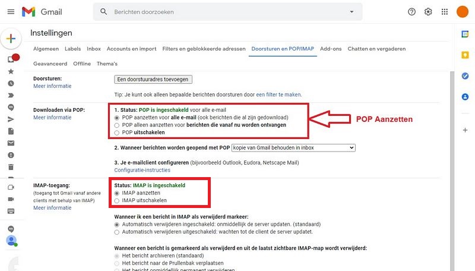Open the settings gear icon
The width and height of the screenshot is (475, 271).
tap(428, 12)
